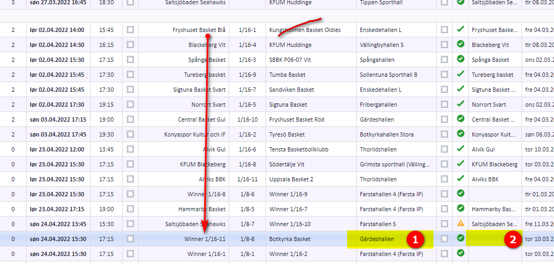This screenshot has width=554, height=264.
Task: Click the date lør 02.04.2022 14:00
Action: (57, 30)
